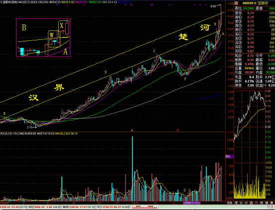Click the red marker below price chart at December
The width and height of the screenshot is (275, 210).
point(133,130)
